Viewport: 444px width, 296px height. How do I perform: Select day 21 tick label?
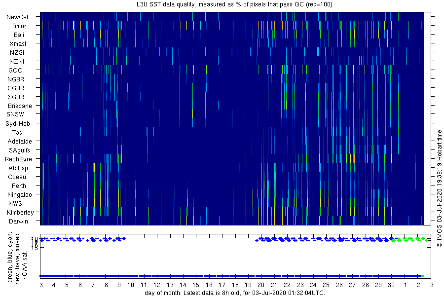274,285
